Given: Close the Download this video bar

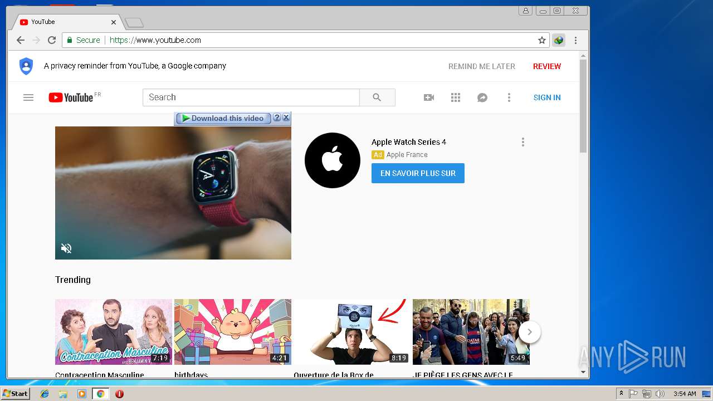Looking at the screenshot, I should pos(286,118).
